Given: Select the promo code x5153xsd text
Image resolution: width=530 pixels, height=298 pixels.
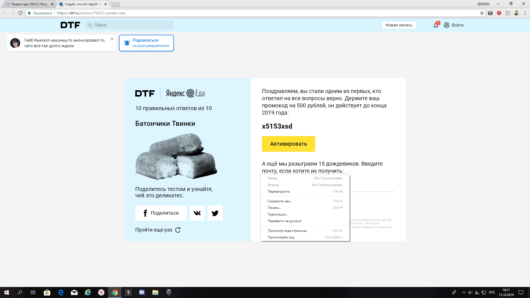Looking at the screenshot, I should [277, 126].
